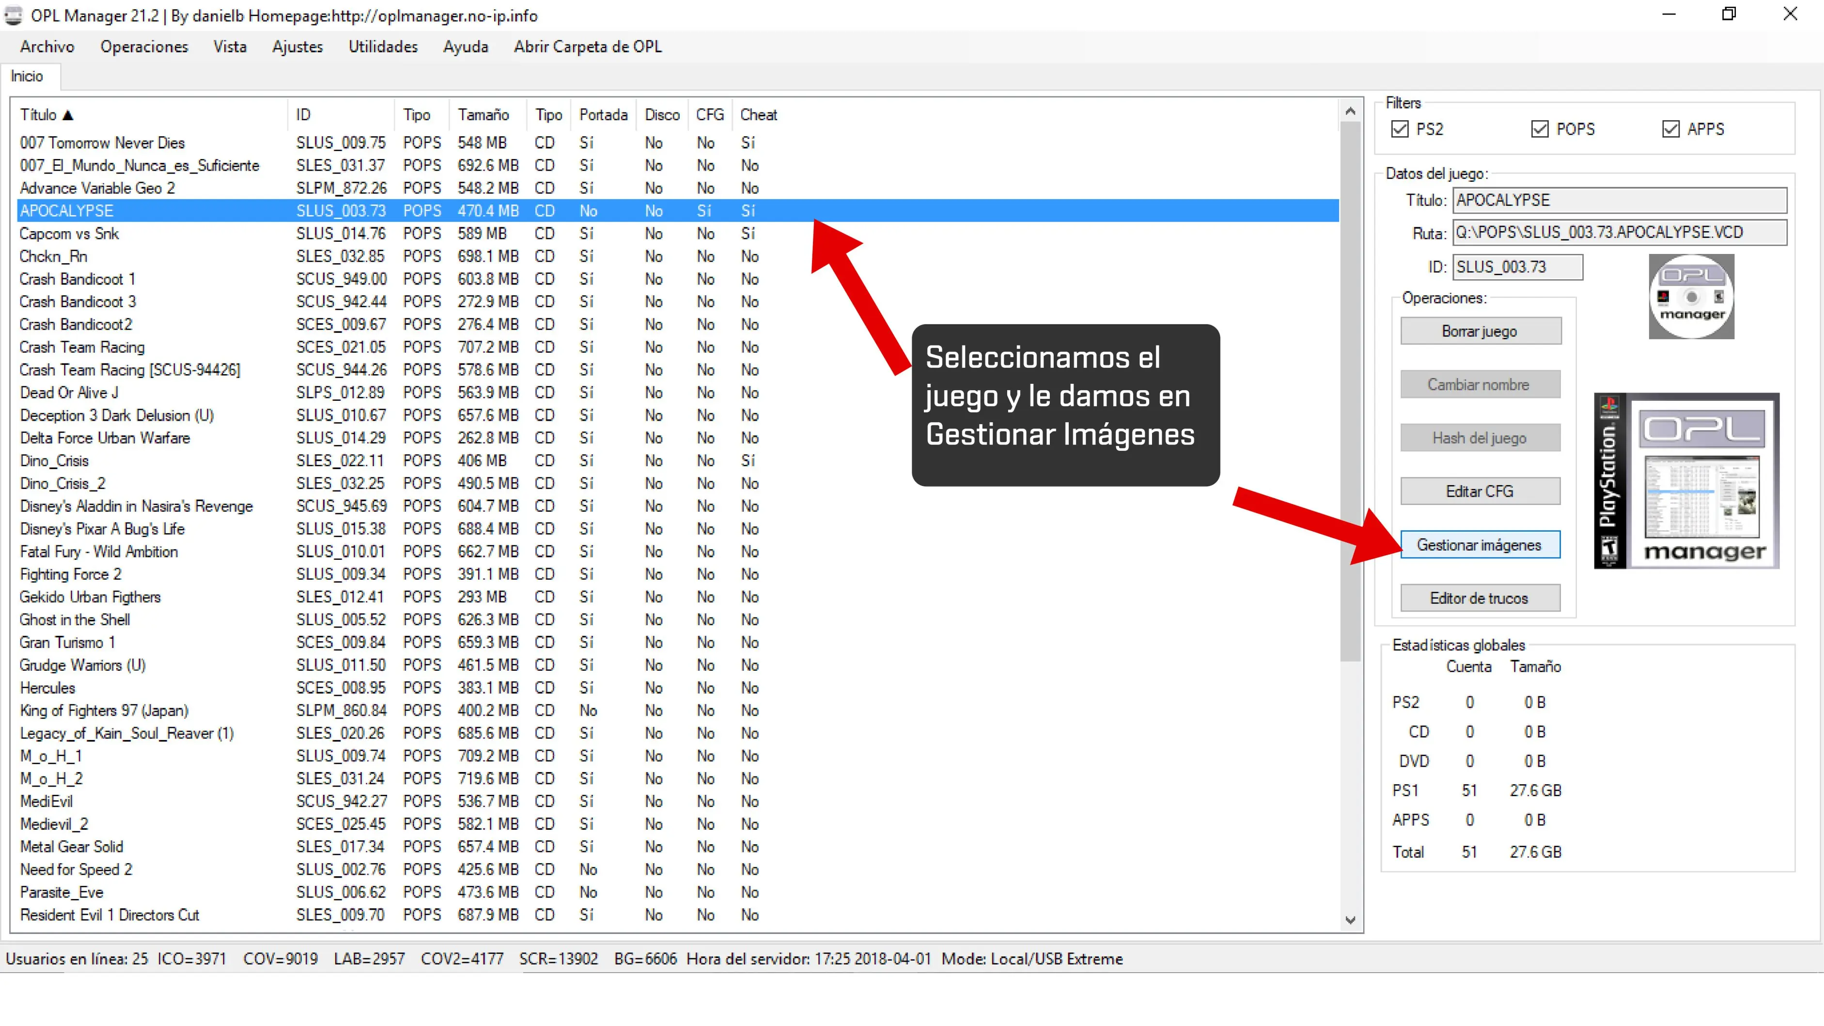Click the PlayStation OPL manager cover art
The image size is (1824, 1026).
pyautogui.click(x=1686, y=480)
